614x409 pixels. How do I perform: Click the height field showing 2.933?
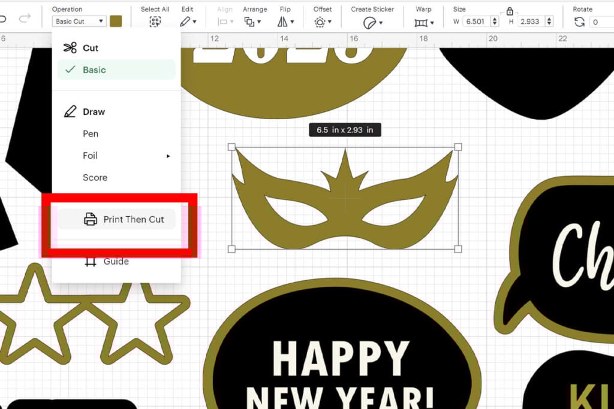click(531, 22)
